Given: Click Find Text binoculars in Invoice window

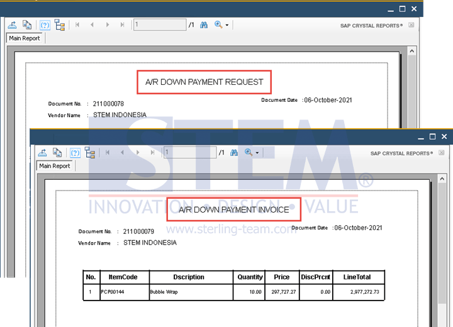Looking at the screenshot, I should 234,153.
